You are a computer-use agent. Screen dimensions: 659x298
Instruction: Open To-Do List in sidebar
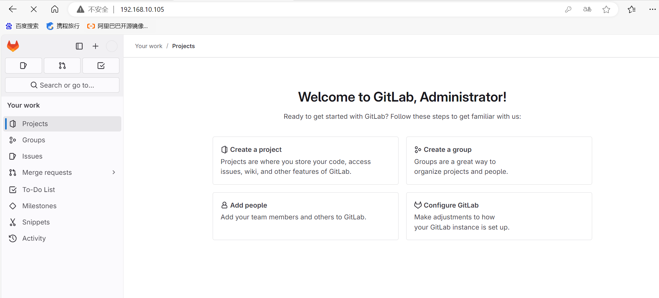click(62, 190)
